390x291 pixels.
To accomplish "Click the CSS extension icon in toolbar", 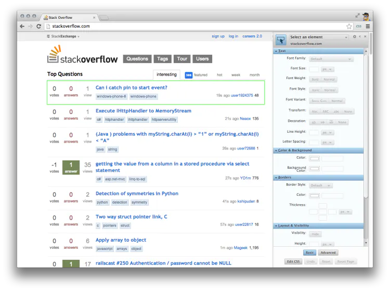I will click(359, 26).
